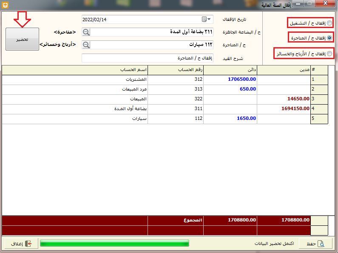Click the مدين column header
Screen dimensions: 338x253
[x=284, y=70]
